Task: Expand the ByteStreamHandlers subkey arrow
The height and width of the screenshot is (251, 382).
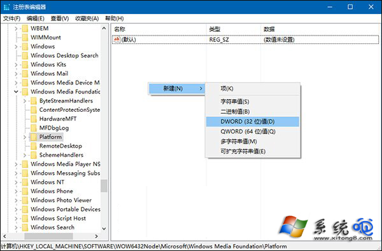Action: point(25,100)
